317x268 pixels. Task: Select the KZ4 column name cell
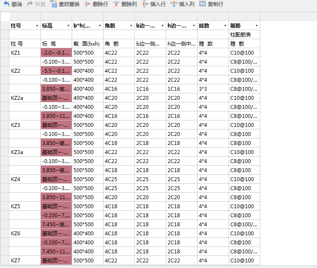[25, 179]
